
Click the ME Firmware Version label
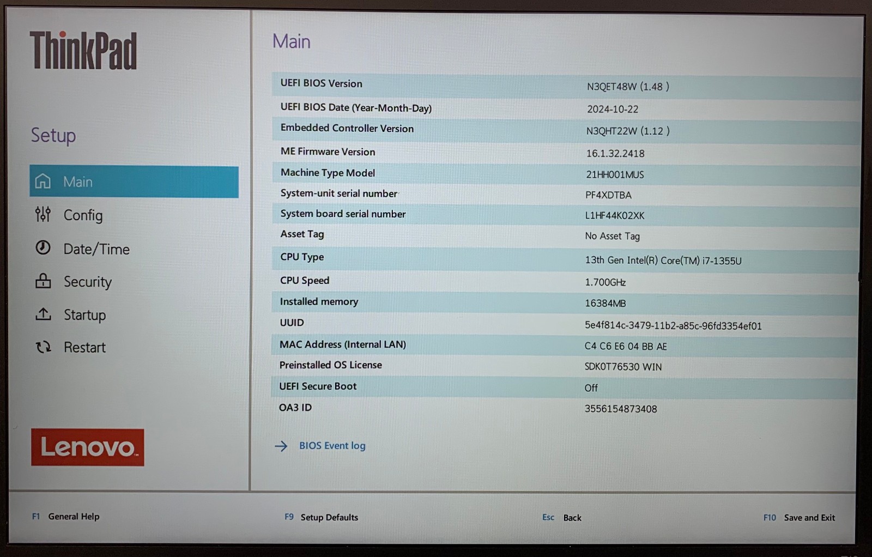[x=328, y=152]
